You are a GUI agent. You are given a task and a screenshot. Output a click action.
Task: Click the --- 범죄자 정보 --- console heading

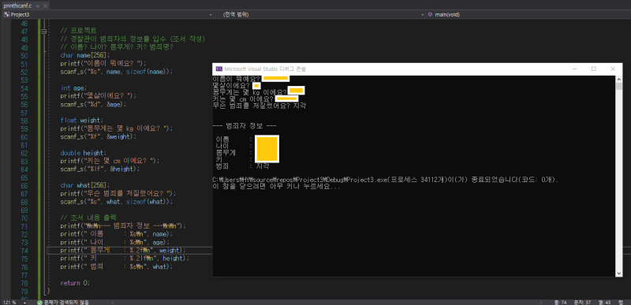coord(245,126)
